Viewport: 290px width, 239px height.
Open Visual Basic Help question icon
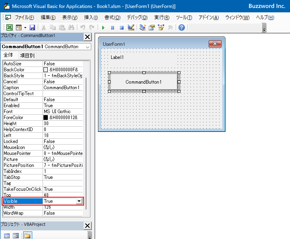(x=182, y=27)
